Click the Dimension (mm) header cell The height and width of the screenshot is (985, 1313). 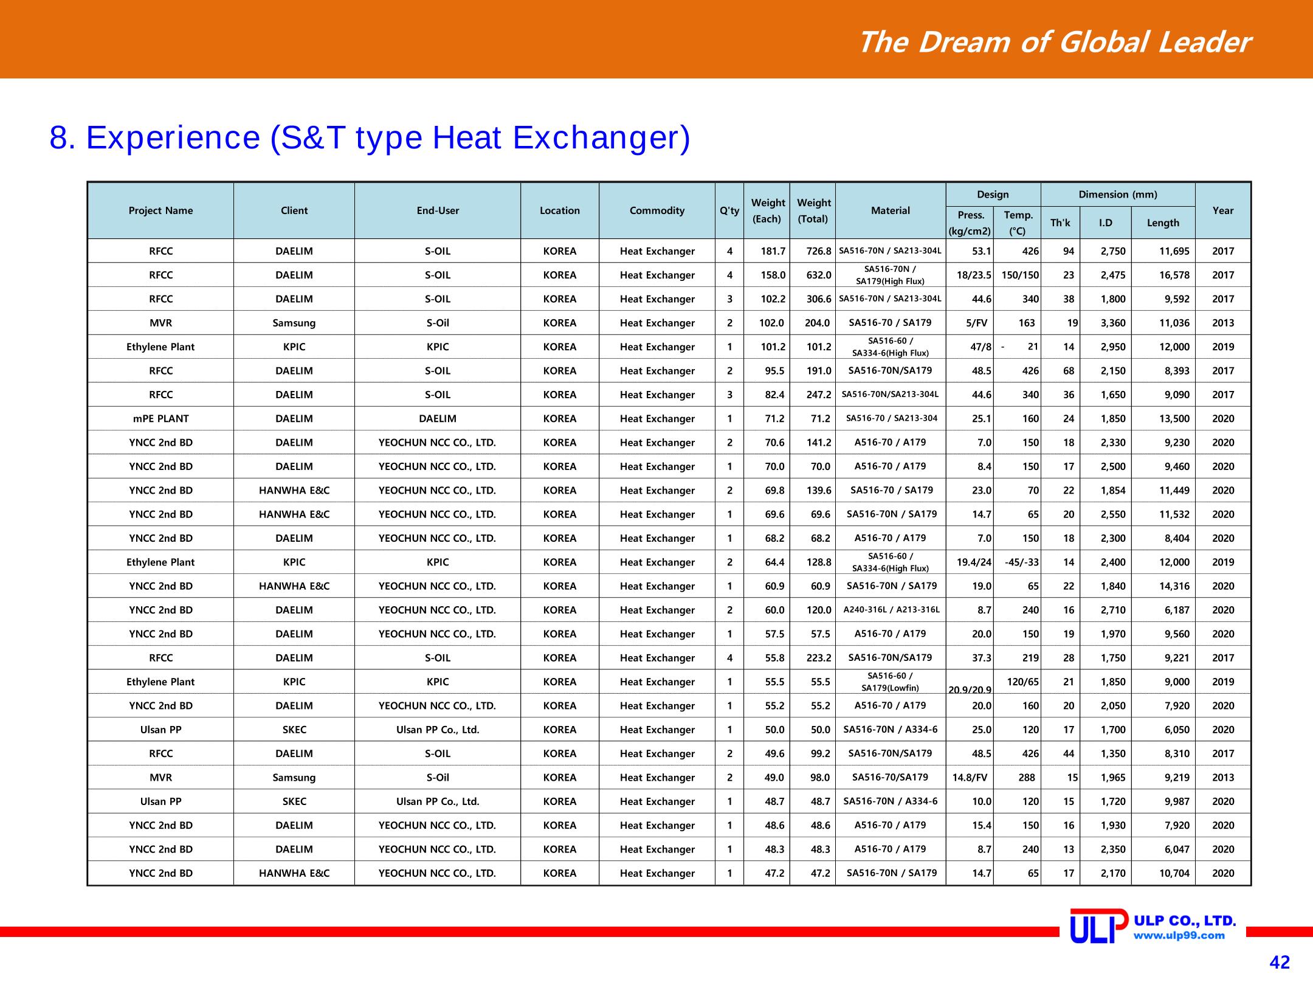[x=1118, y=195]
